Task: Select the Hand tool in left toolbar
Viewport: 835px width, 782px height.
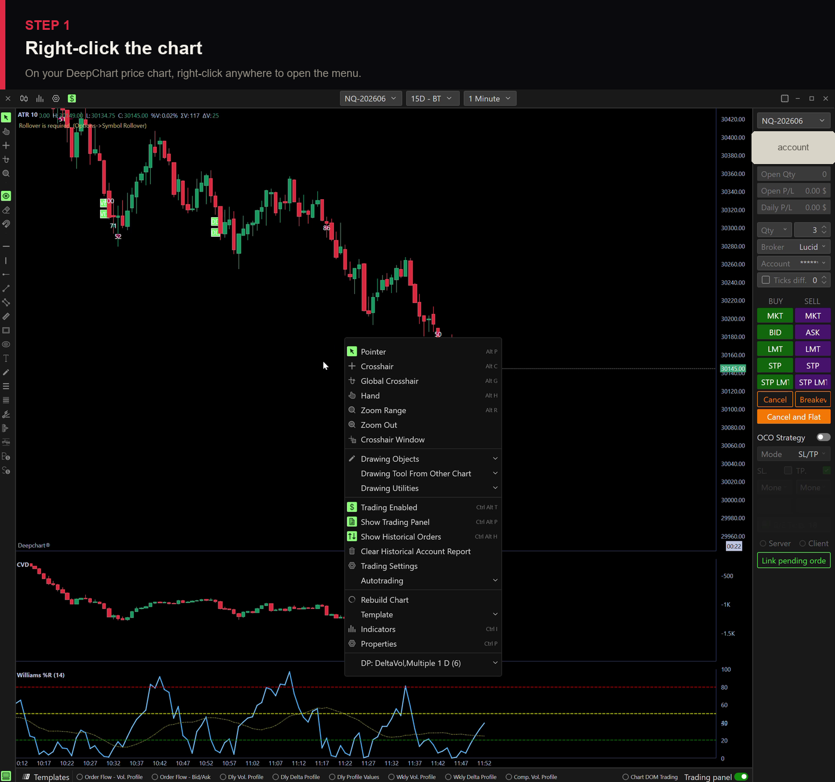Action: pyautogui.click(x=6, y=131)
